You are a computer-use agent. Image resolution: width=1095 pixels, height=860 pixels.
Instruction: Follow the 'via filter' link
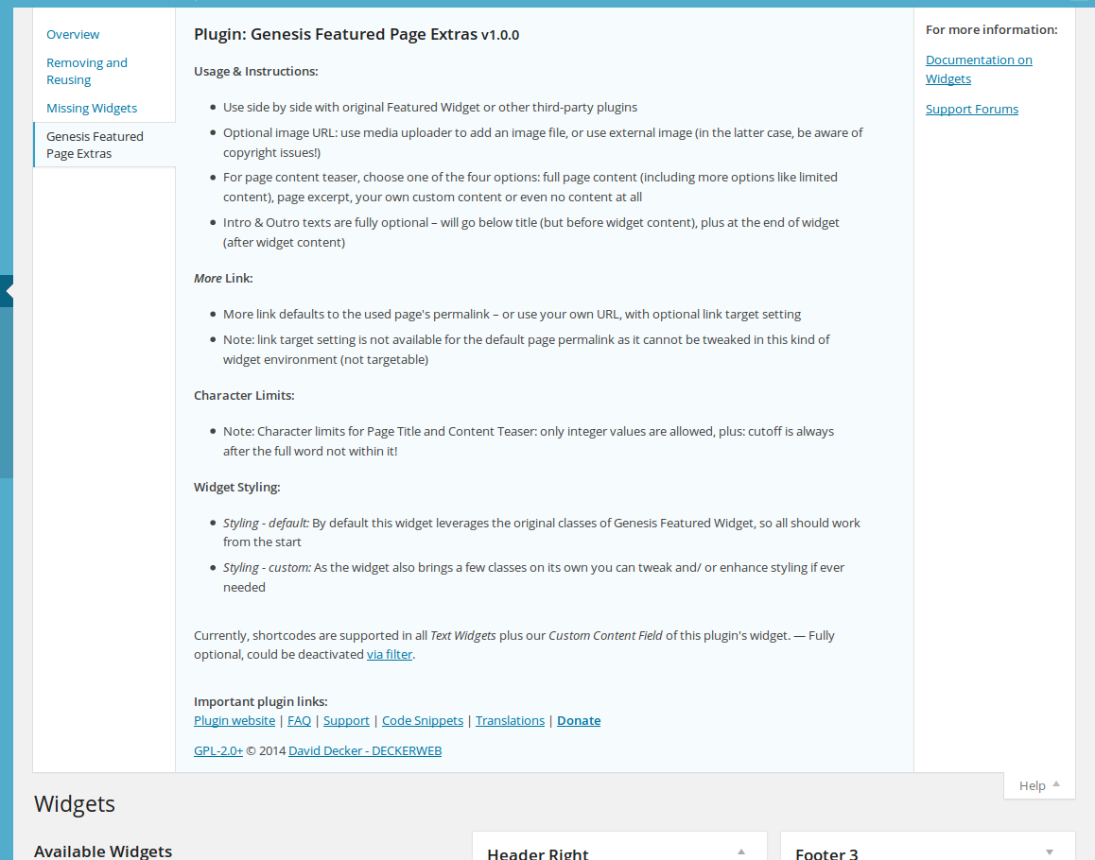(x=389, y=654)
